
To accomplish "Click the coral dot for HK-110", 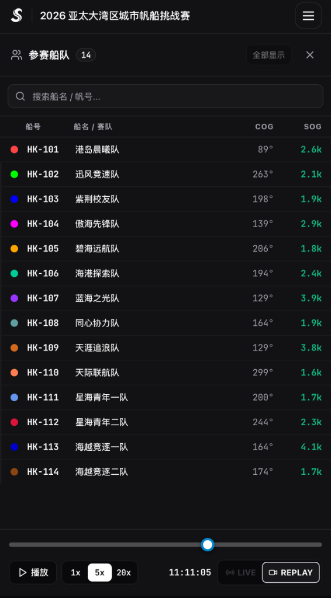I will [x=14, y=373].
